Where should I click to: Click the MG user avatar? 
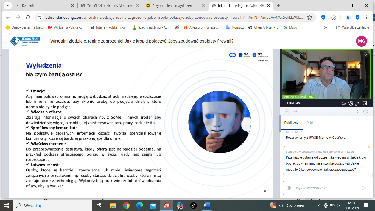(362, 41)
